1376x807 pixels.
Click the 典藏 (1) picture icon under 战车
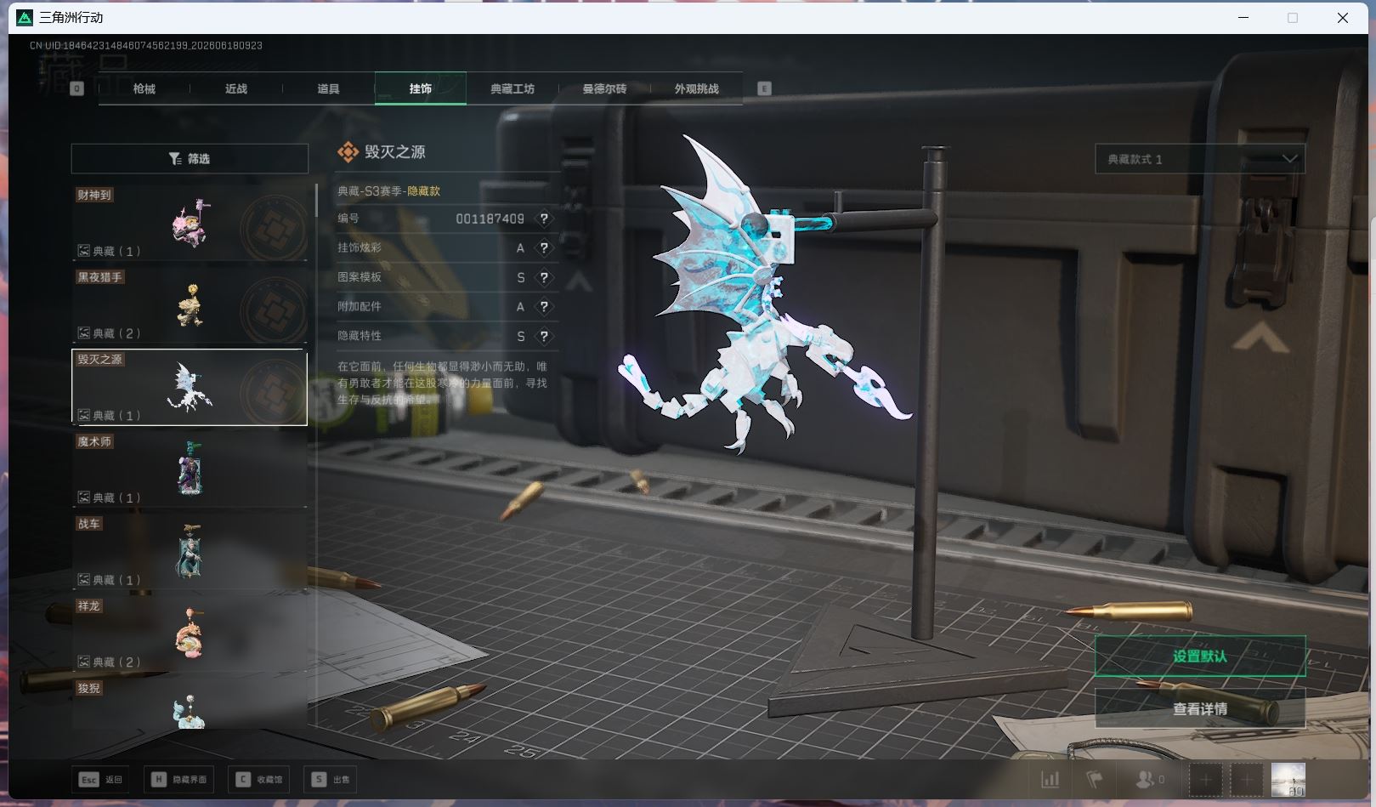coord(84,580)
